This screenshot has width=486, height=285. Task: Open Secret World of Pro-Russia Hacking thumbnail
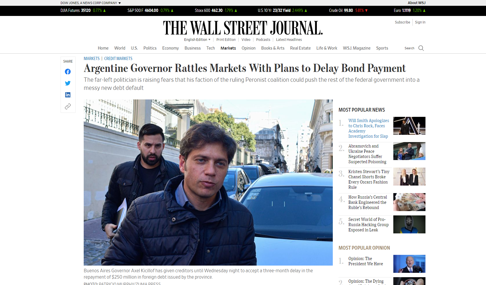click(x=409, y=224)
